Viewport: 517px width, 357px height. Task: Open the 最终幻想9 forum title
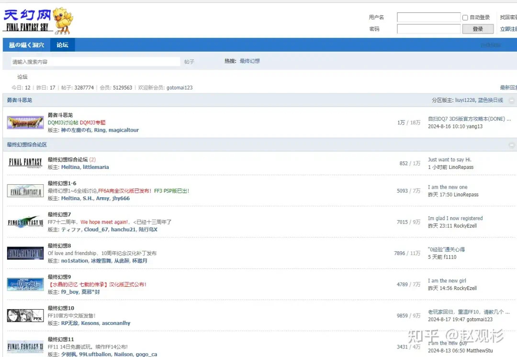tap(59, 277)
